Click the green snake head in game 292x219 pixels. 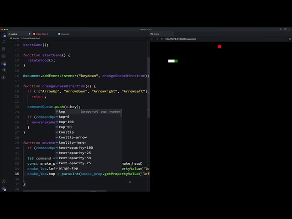tap(176, 61)
